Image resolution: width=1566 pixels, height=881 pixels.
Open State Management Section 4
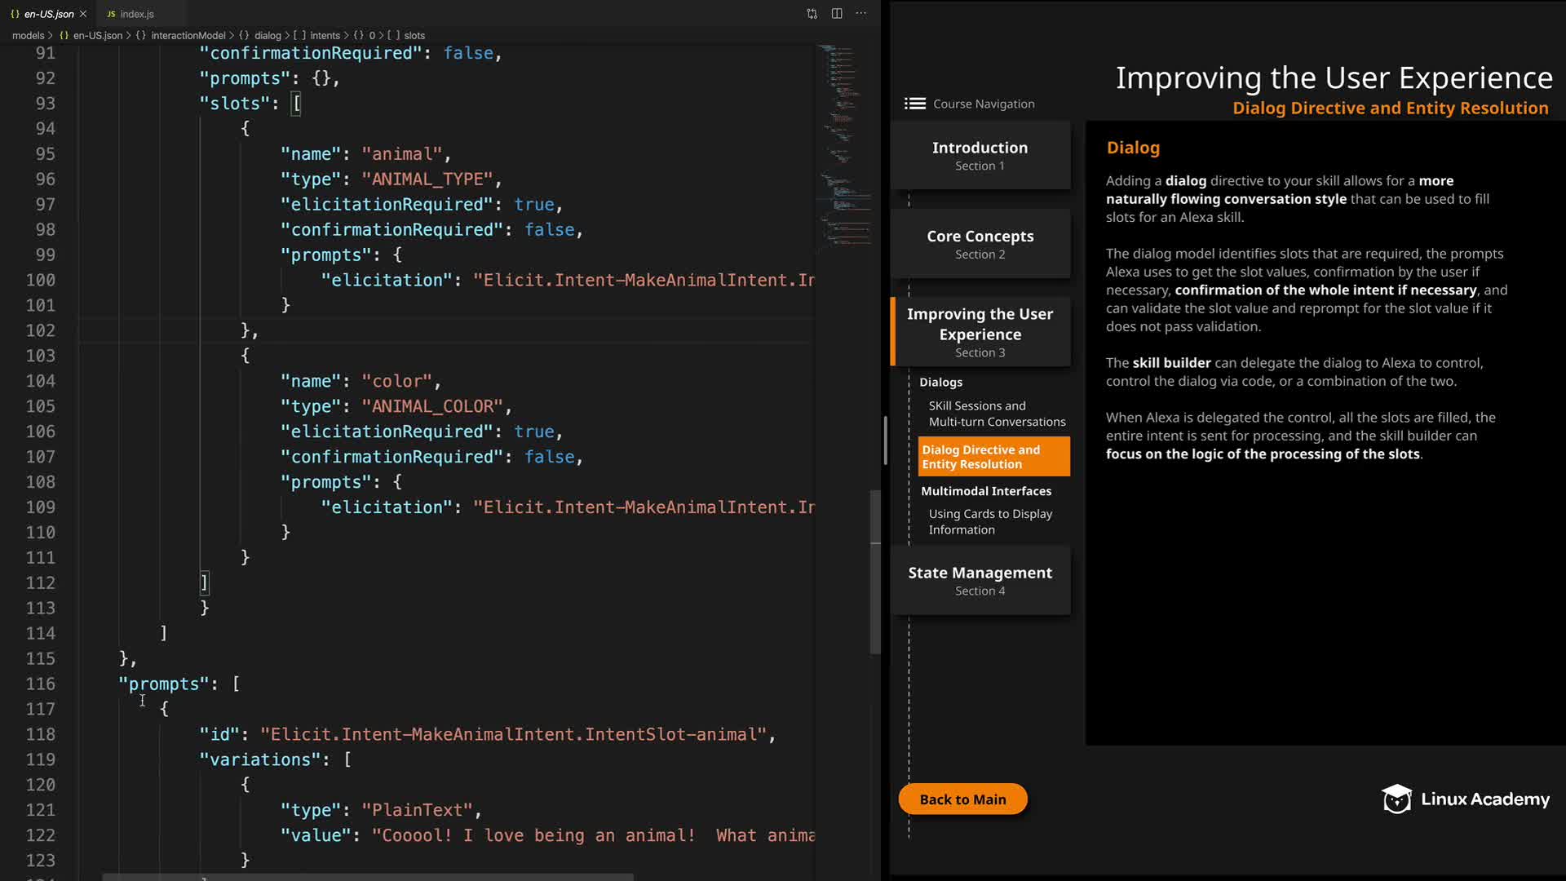point(980,580)
